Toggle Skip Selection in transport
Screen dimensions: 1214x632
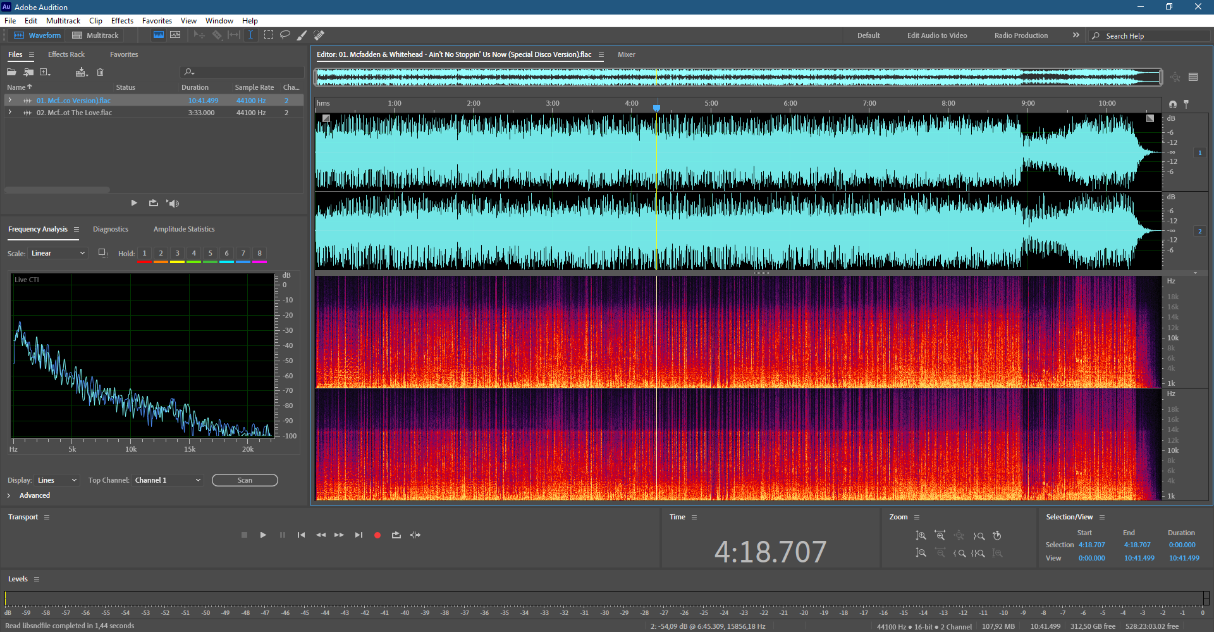click(415, 535)
